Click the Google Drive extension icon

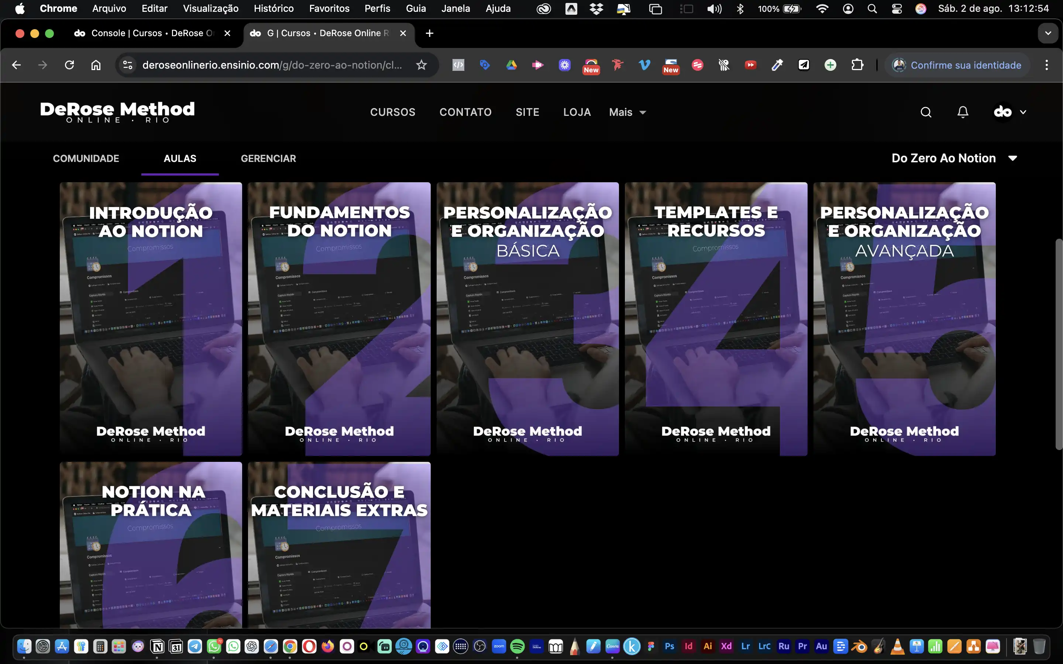pos(511,65)
